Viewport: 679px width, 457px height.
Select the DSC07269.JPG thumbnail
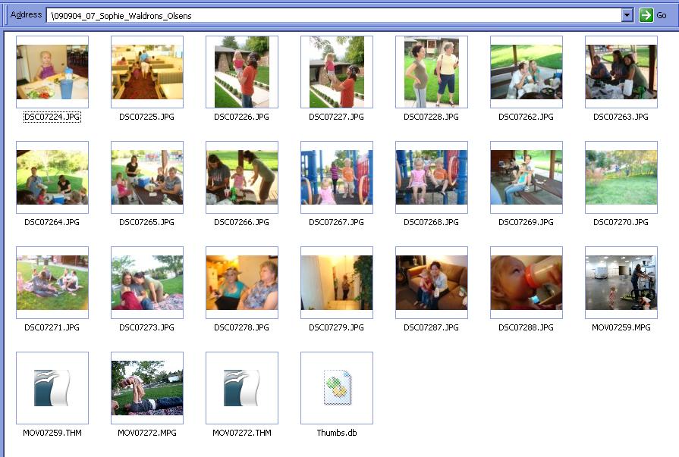527,177
